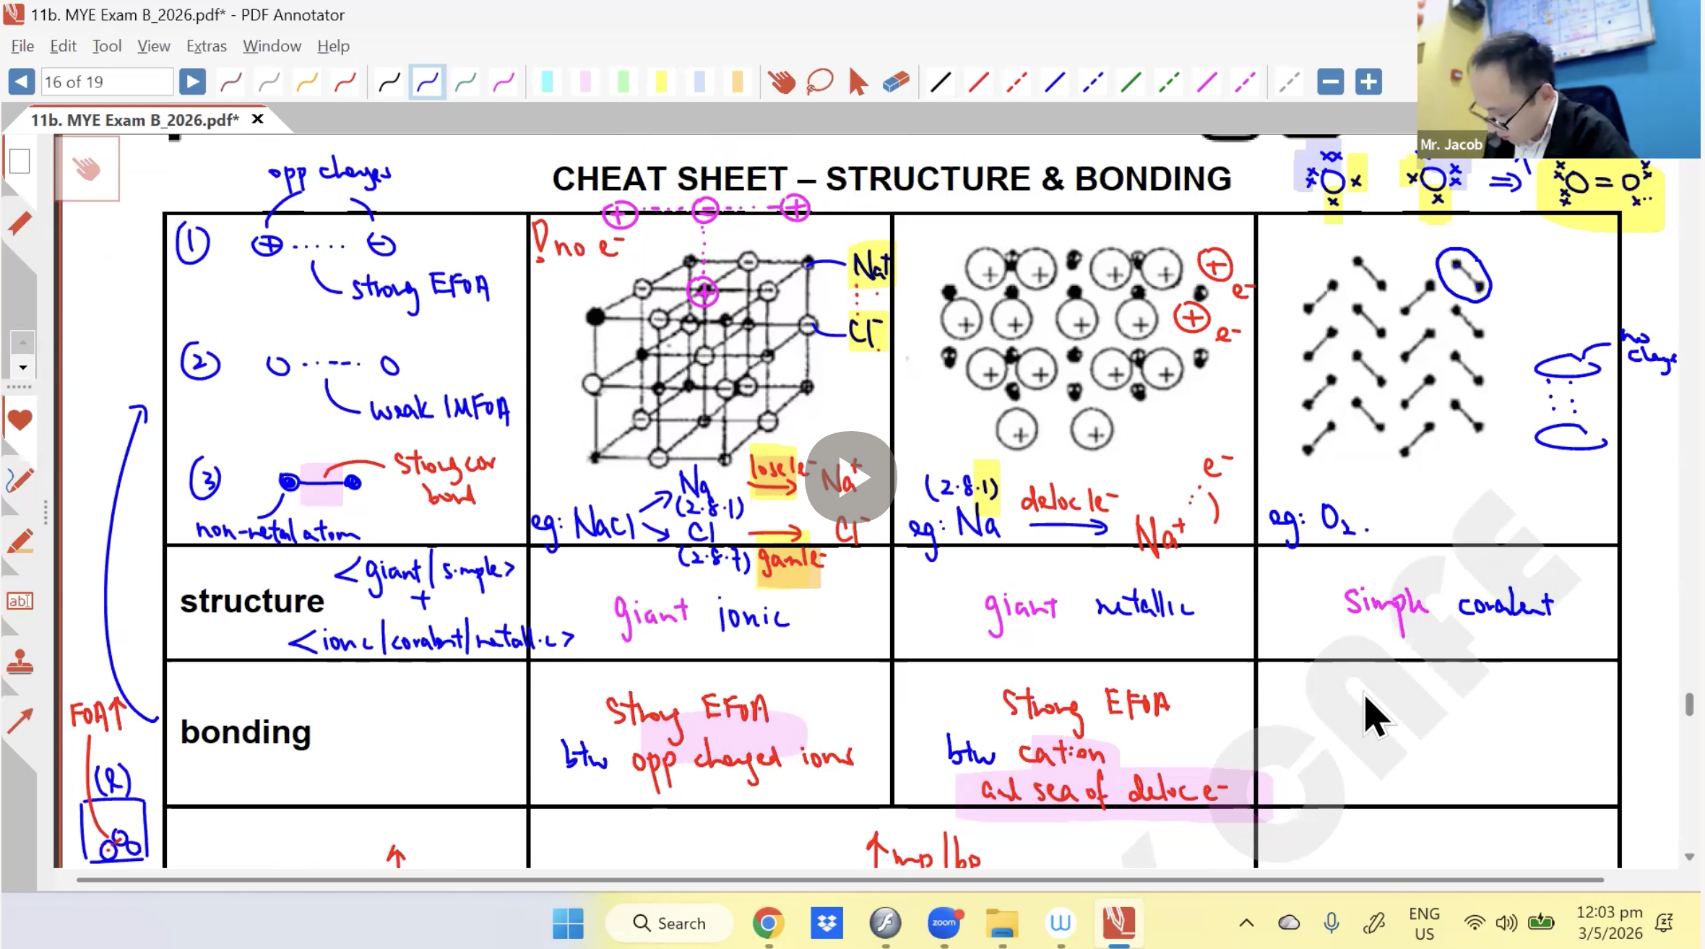Open the Tool menu

106,45
